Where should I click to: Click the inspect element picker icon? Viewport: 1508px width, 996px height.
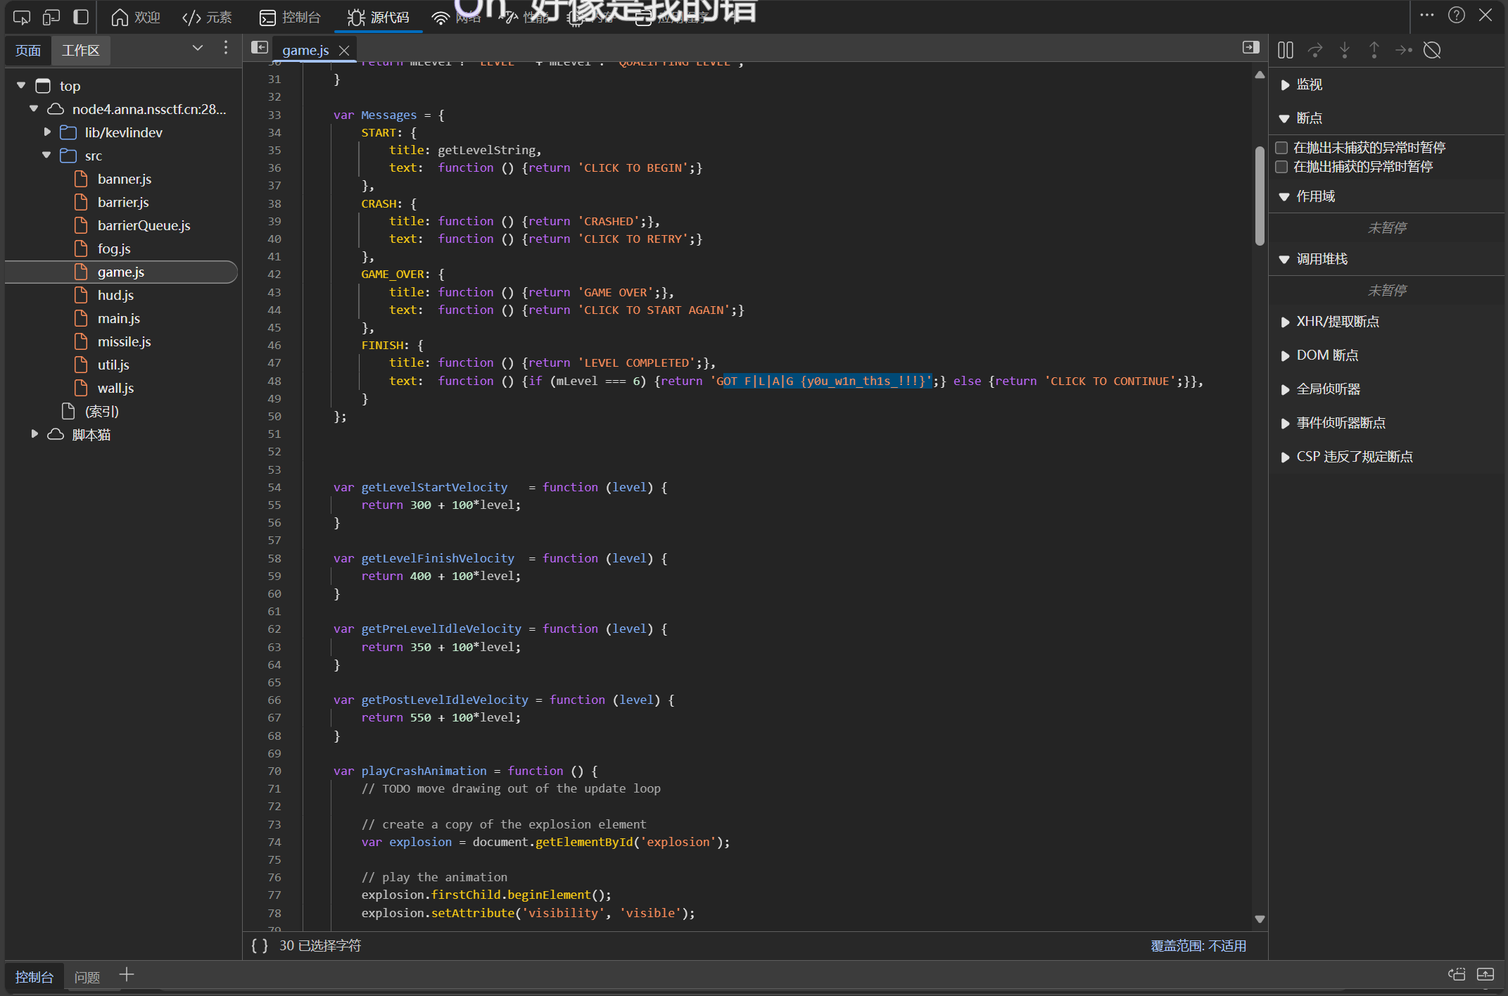tap(22, 17)
